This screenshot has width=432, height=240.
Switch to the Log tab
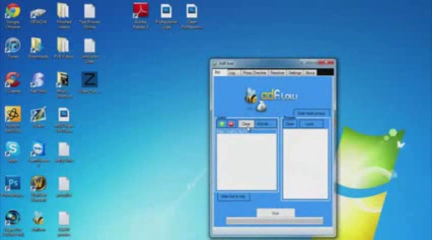pyautogui.click(x=233, y=73)
